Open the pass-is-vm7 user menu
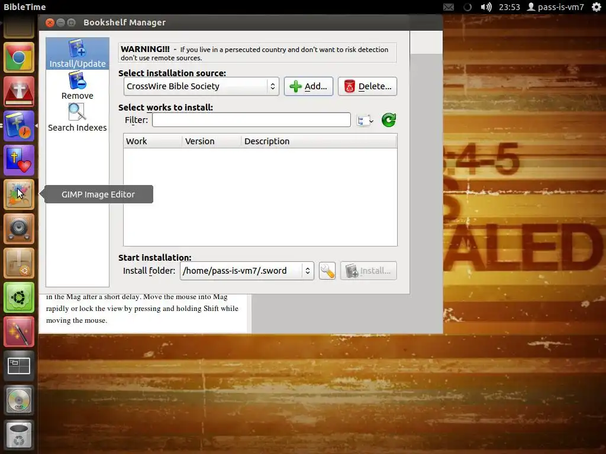The image size is (606, 454). tap(555, 7)
